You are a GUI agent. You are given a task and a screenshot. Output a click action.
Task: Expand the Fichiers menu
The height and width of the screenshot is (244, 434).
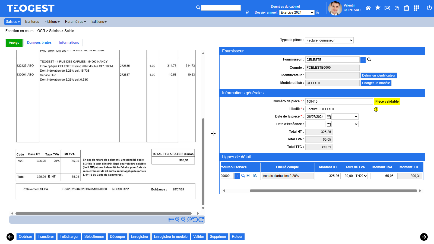pos(52,22)
